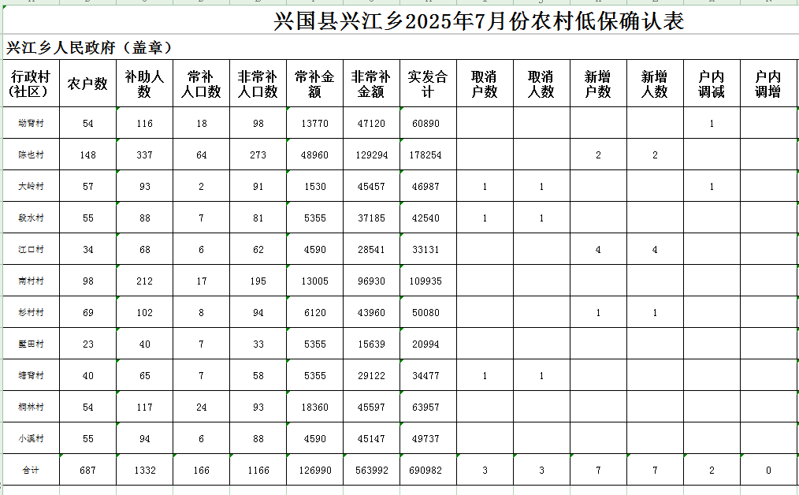The width and height of the screenshot is (799, 495).
Task: Click the total 实发合计 value 690982
Action: point(426,471)
